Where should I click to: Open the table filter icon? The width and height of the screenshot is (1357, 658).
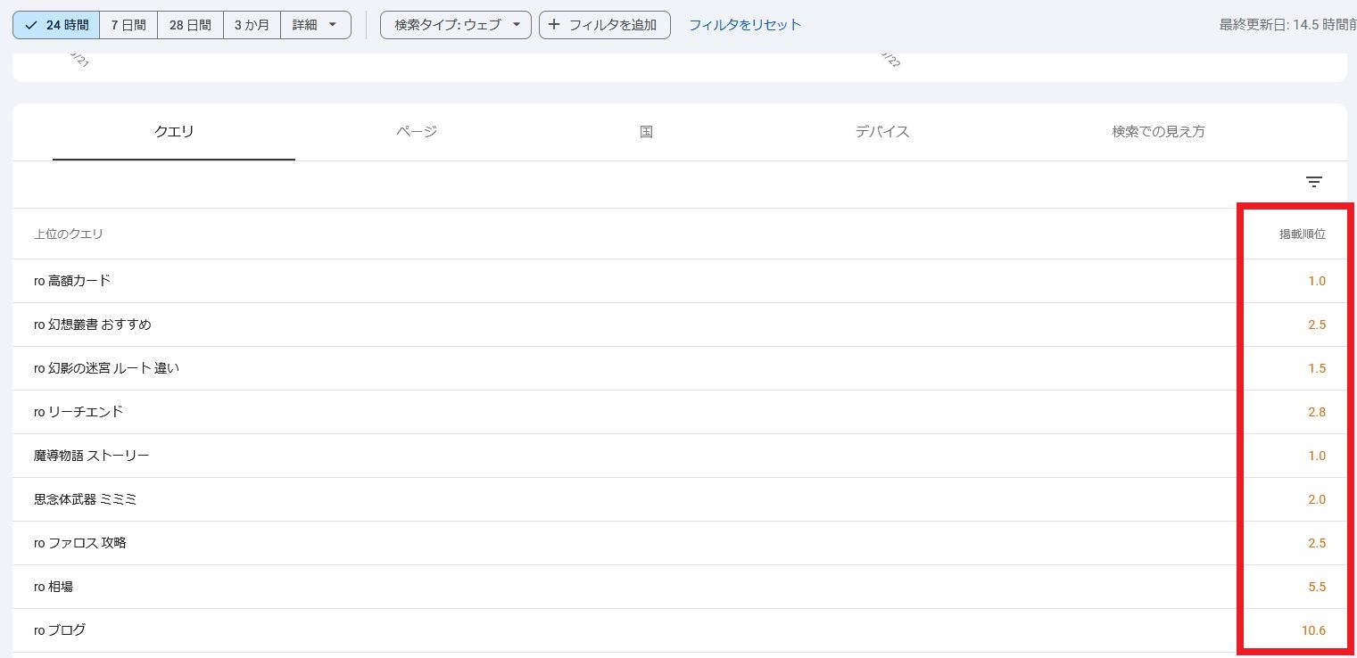[1313, 183]
